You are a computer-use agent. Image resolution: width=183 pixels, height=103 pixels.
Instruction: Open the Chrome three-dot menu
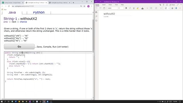pyautogui.click(x=91, y=6)
